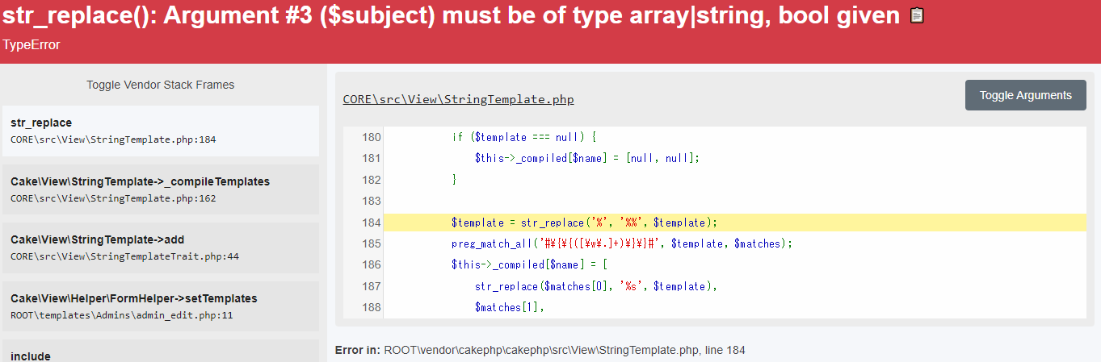The width and height of the screenshot is (1101, 362).
Task: Open the include stack frame
Action: [161, 352]
